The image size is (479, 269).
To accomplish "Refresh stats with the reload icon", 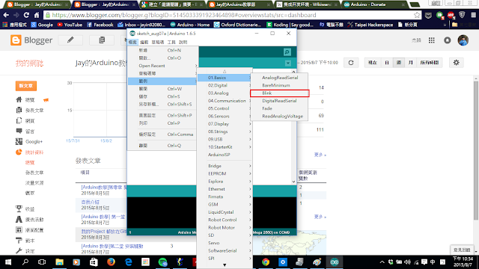I will [351, 63].
